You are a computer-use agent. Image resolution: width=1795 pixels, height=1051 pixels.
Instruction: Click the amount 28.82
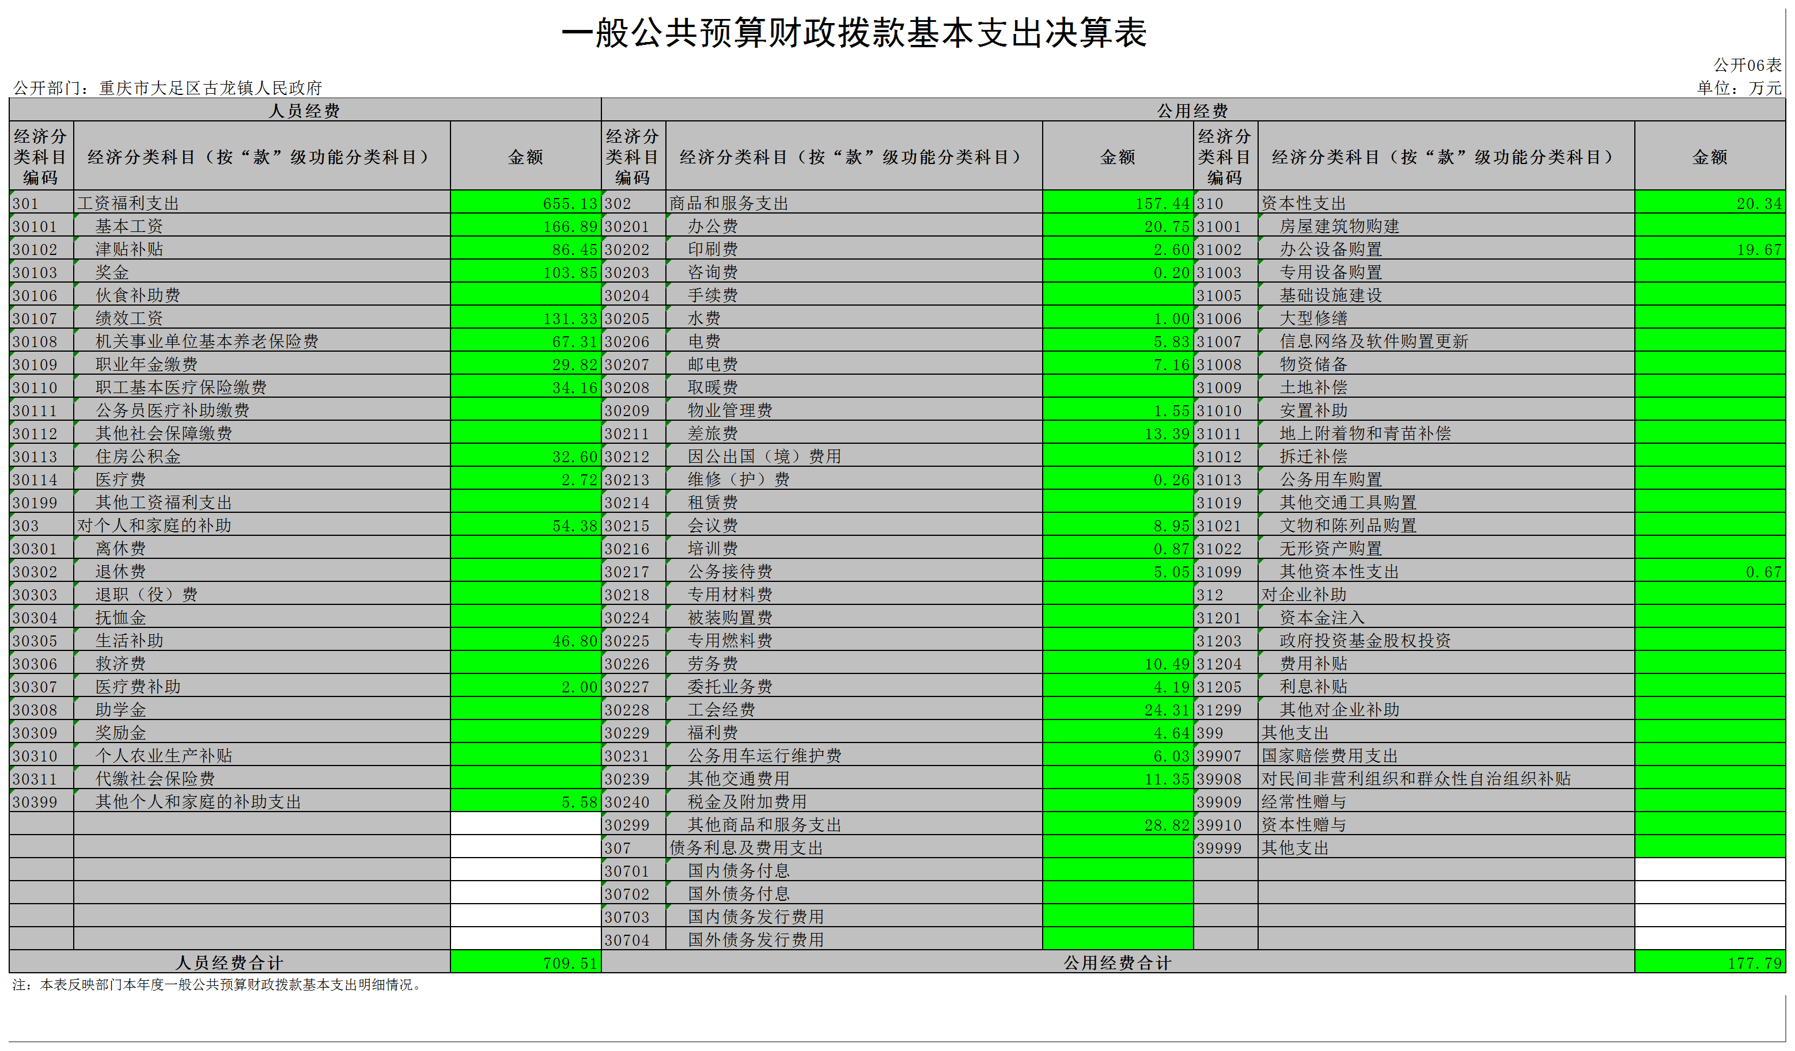coord(1118,824)
